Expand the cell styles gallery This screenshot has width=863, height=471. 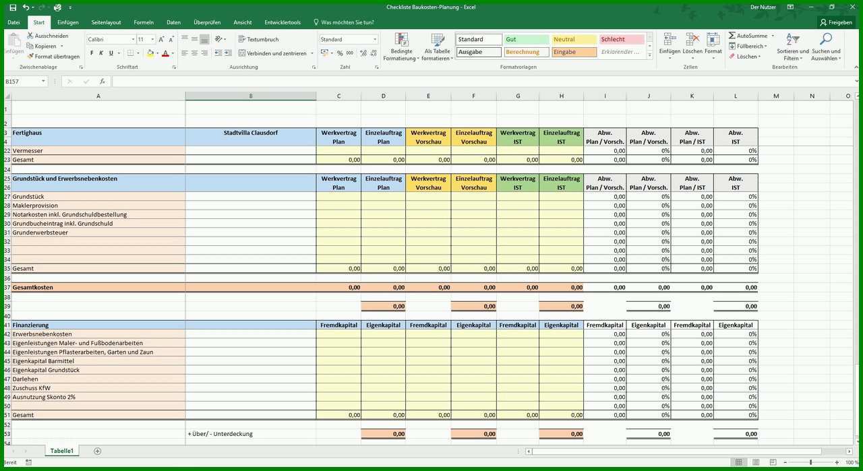pyautogui.click(x=650, y=55)
